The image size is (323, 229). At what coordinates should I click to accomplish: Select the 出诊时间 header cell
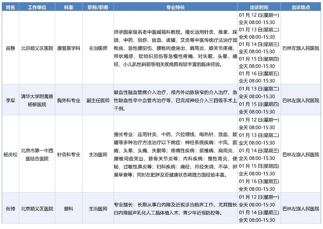[x=259, y=7]
